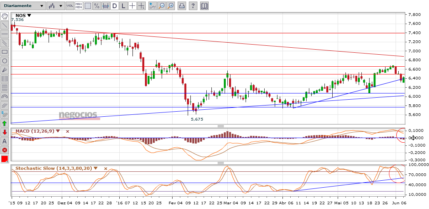Zoom out of the chart
The width and height of the screenshot is (429, 209).
pos(161,6)
